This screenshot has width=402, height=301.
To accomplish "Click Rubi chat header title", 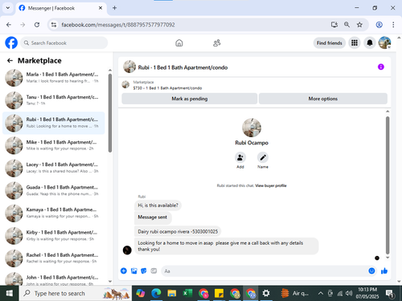I will pyautogui.click(x=183, y=67).
